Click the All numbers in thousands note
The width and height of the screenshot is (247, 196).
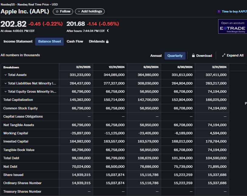click(x=20, y=55)
